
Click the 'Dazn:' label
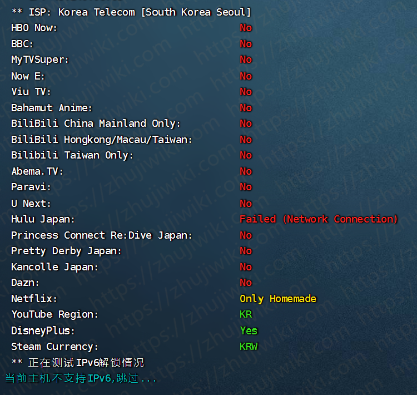coord(25,283)
